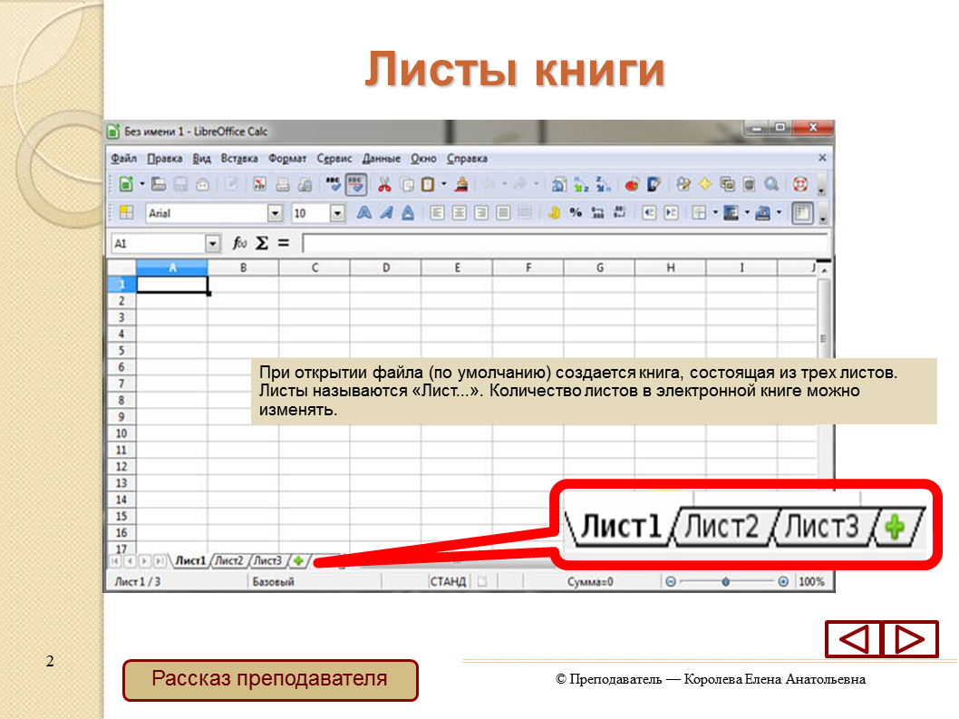The height and width of the screenshot is (719, 959).
Task: Click the Copy icon
Action: (x=407, y=184)
